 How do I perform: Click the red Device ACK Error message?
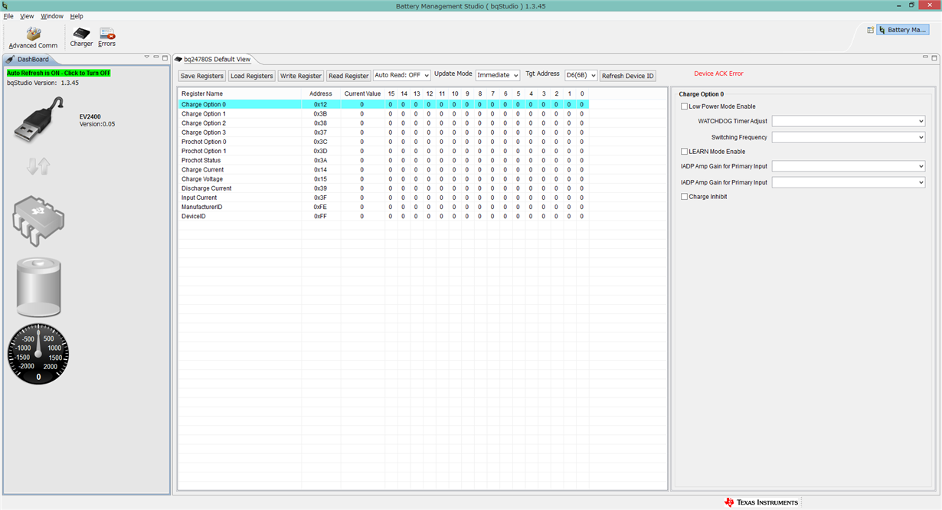coord(718,74)
